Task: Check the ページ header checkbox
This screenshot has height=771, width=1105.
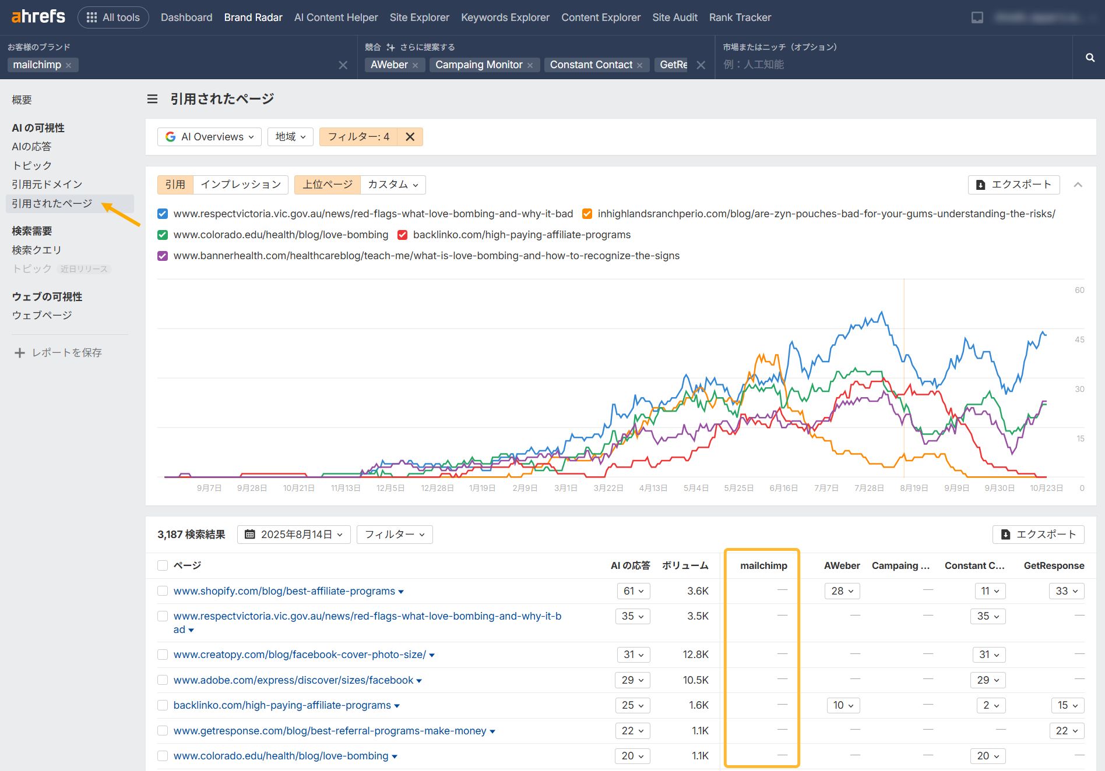Action: click(x=162, y=565)
